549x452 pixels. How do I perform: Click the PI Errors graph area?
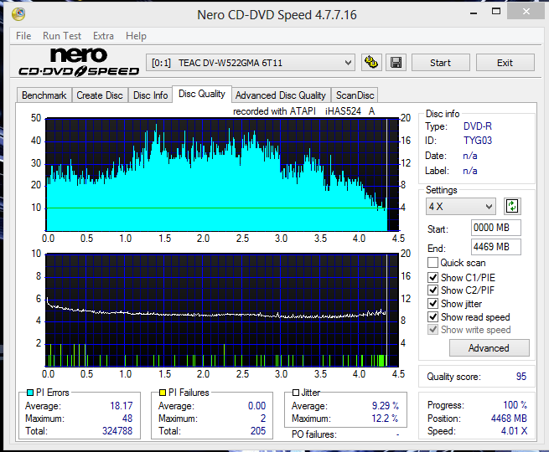pyautogui.click(x=222, y=174)
